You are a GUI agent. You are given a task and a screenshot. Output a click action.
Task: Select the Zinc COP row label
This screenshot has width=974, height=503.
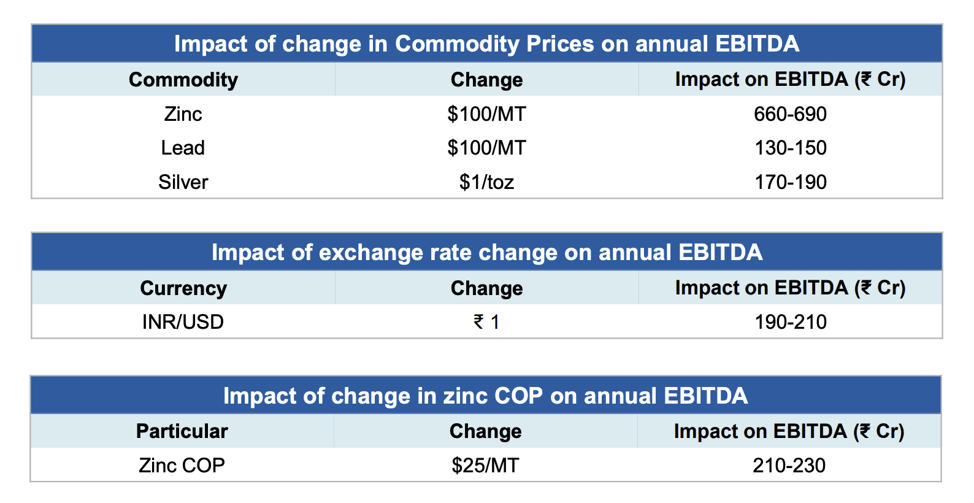click(x=182, y=466)
